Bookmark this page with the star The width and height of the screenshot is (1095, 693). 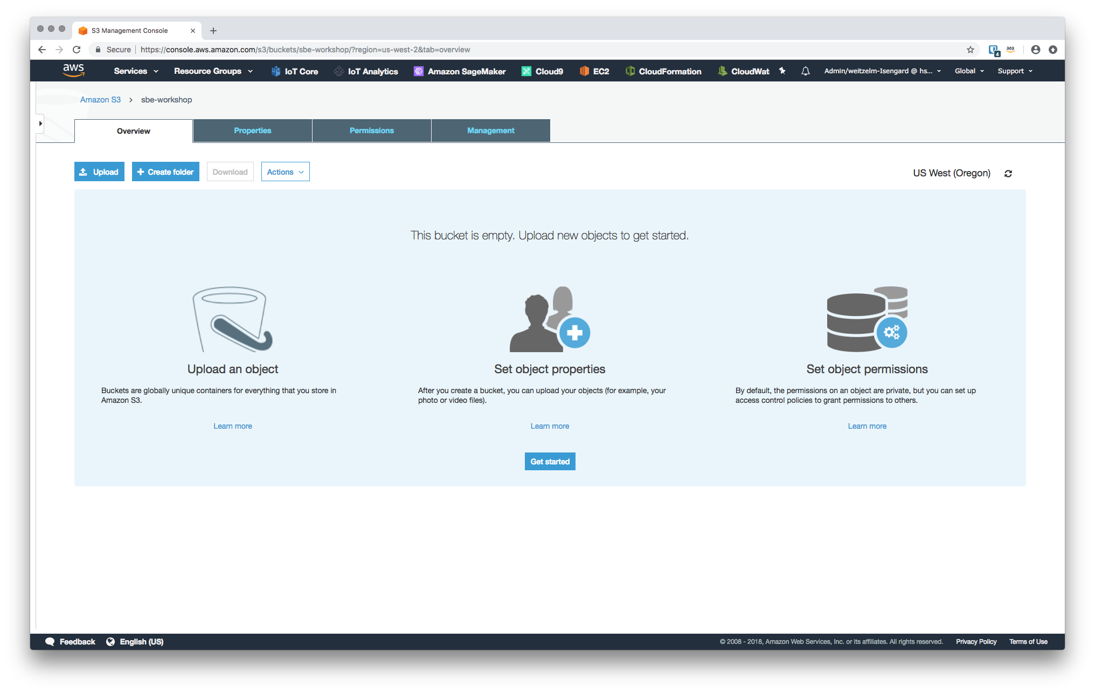pos(971,50)
